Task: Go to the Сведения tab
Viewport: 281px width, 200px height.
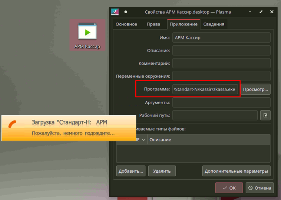Action: pyautogui.click(x=214, y=24)
